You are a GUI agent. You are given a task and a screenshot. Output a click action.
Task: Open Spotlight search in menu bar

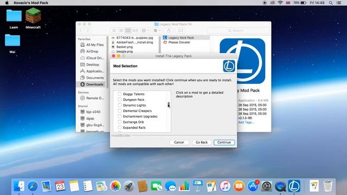(331, 3)
